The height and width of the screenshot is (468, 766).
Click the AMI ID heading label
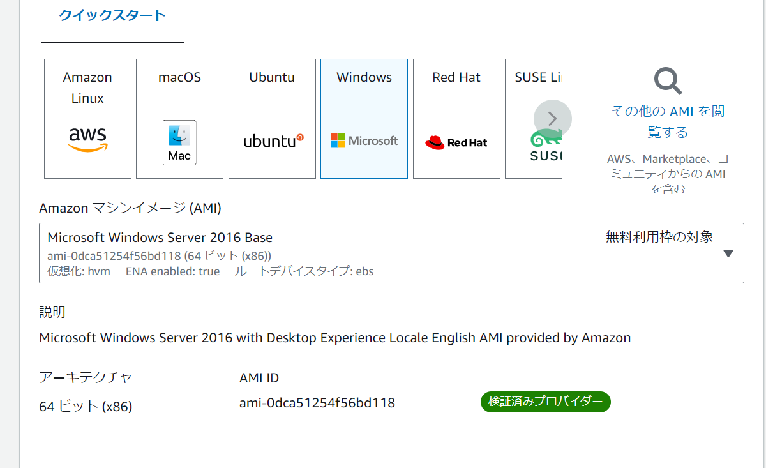pos(259,378)
